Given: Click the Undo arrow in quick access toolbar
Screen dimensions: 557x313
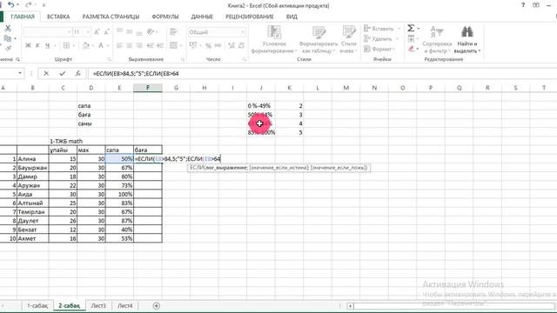Looking at the screenshot, I should [11, 4].
